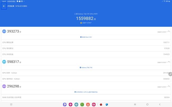This screenshot has width=172, height=107.
Task: Open the red recent app icon in taskbar
Action: pyautogui.click(x=101, y=105)
